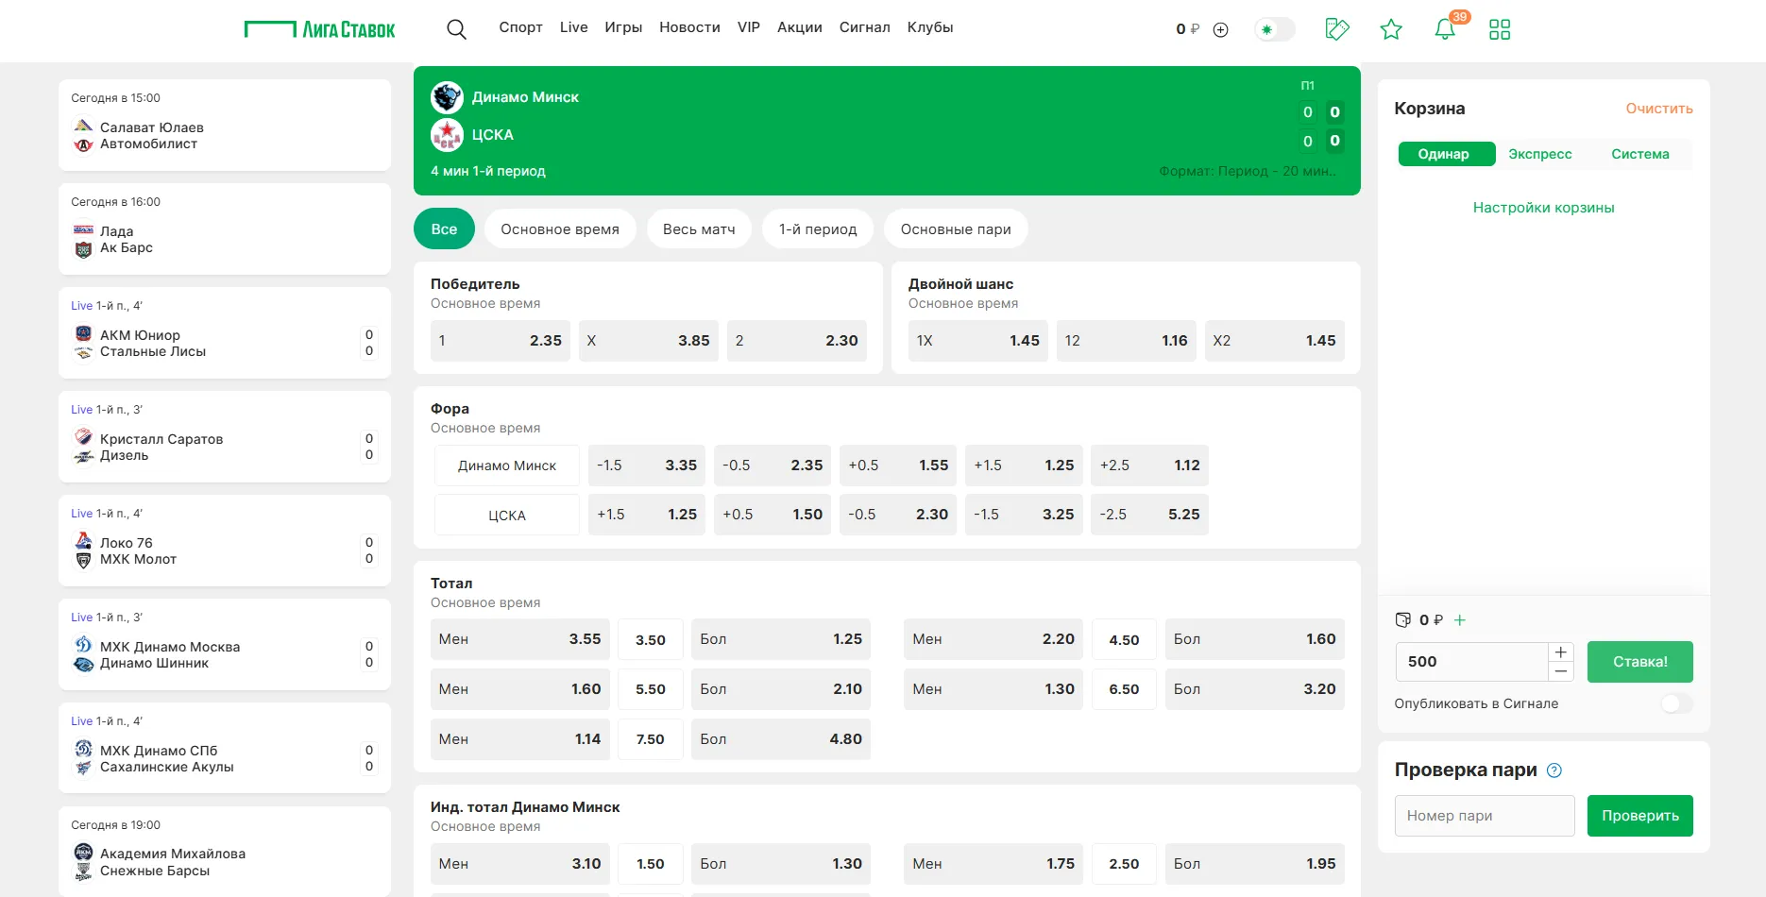Switch to the 1-й период filter tab
This screenshot has height=897, width=1766.
coord(817,229)
